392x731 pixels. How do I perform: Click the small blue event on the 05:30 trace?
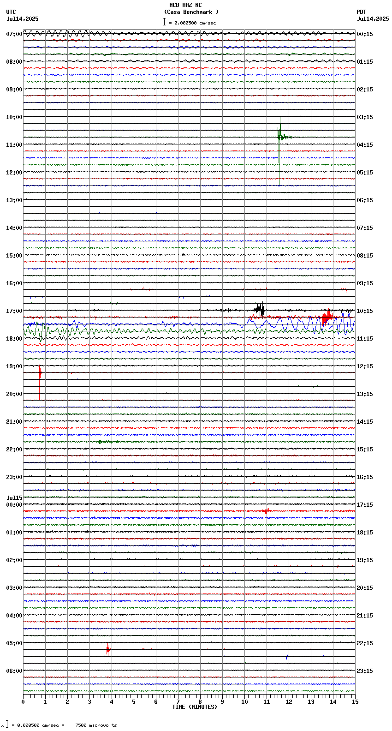(287, 657)
